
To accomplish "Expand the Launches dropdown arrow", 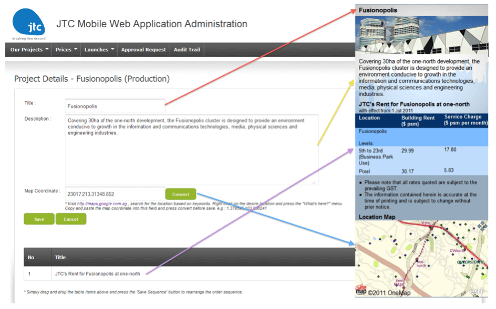I will pos(112,49).
